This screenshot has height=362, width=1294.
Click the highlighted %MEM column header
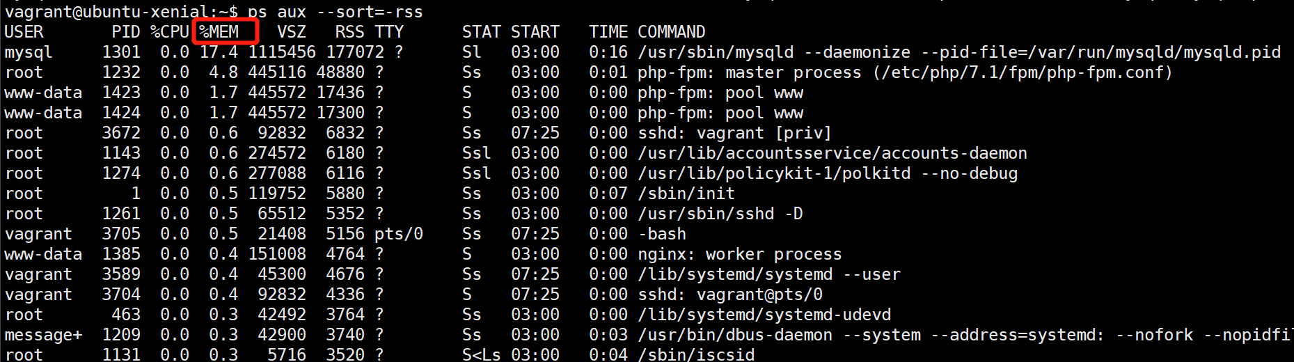click(x=219, y=32)
